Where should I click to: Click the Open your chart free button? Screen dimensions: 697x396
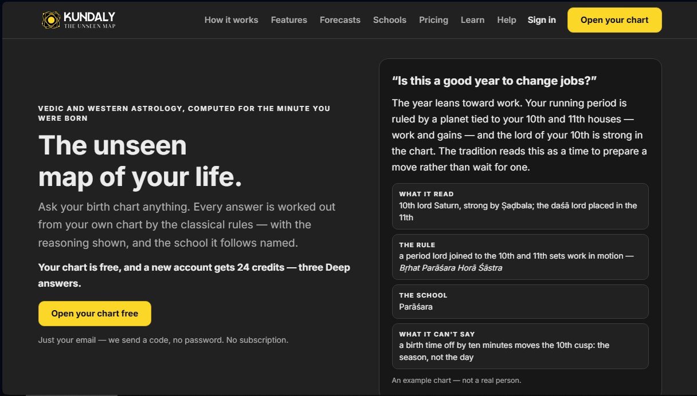click(x=95, y=314)
